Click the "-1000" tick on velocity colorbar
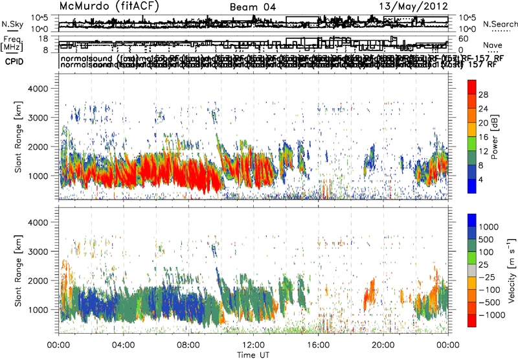Viewport: 518px width, 359px height. [x=492, y=315]
